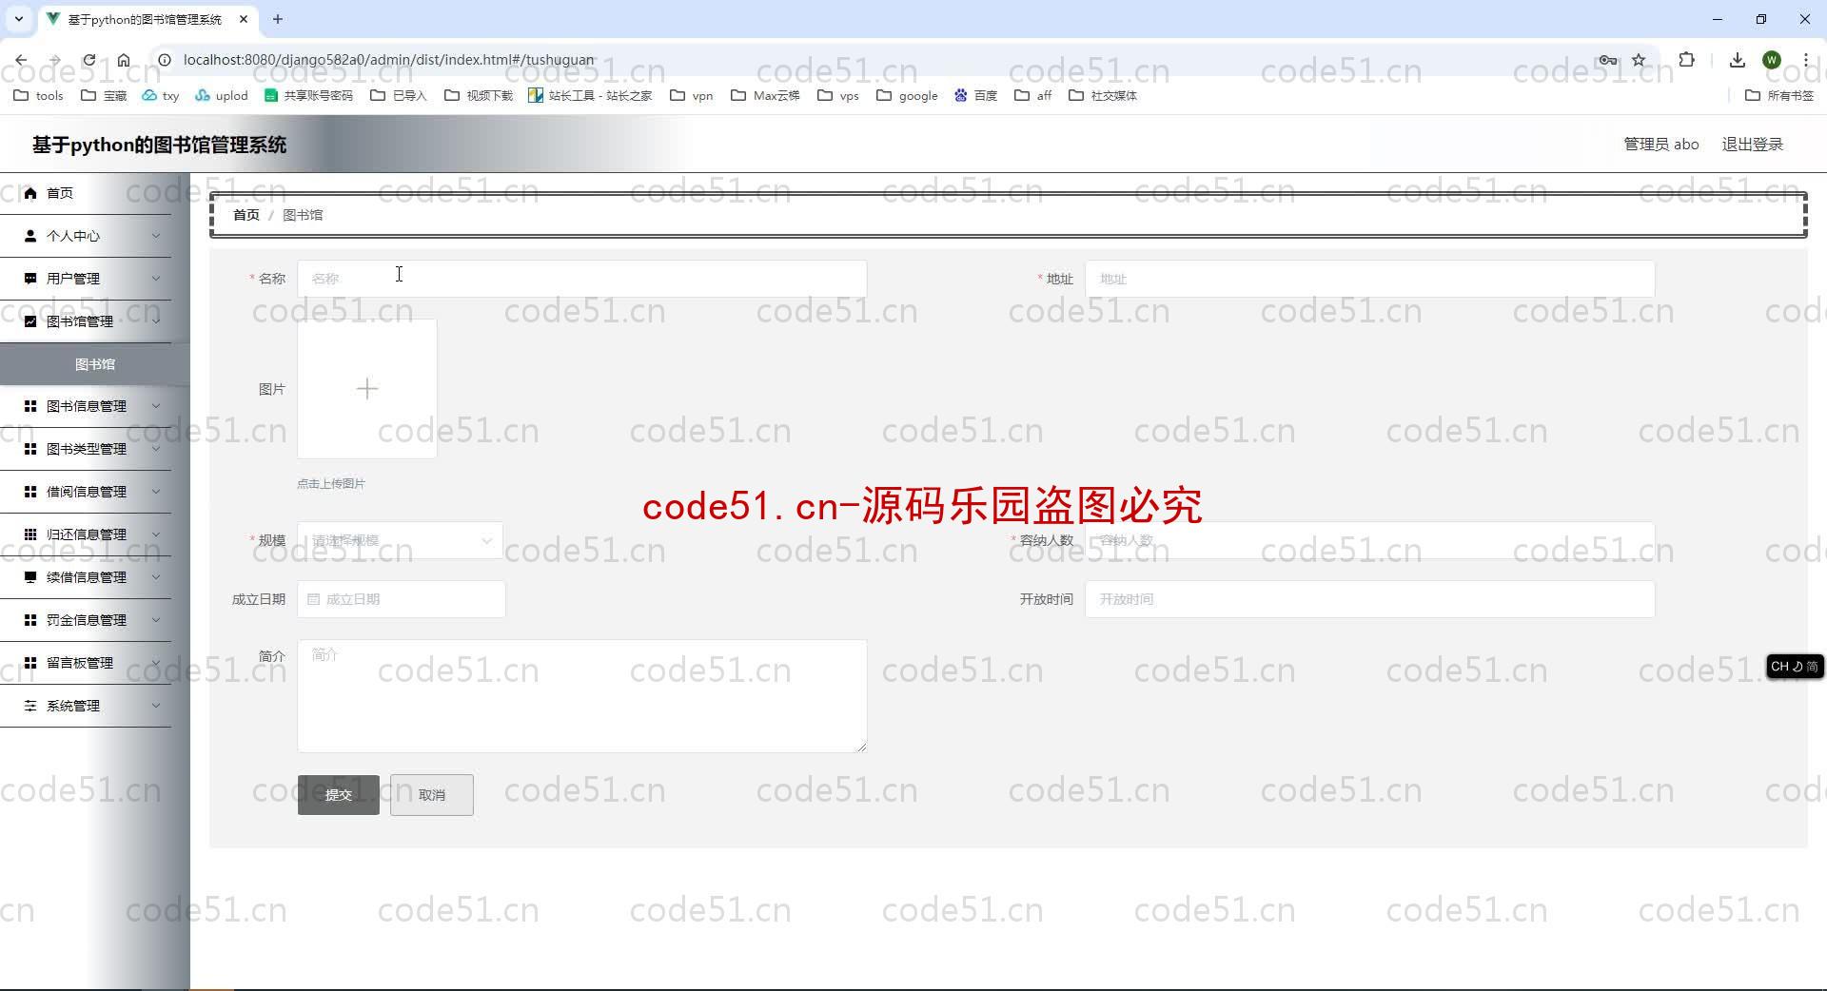This screenshot has width=1827, height=991.
Task: Expand the 归还信息管理 chevron
Action: (156, 534)
